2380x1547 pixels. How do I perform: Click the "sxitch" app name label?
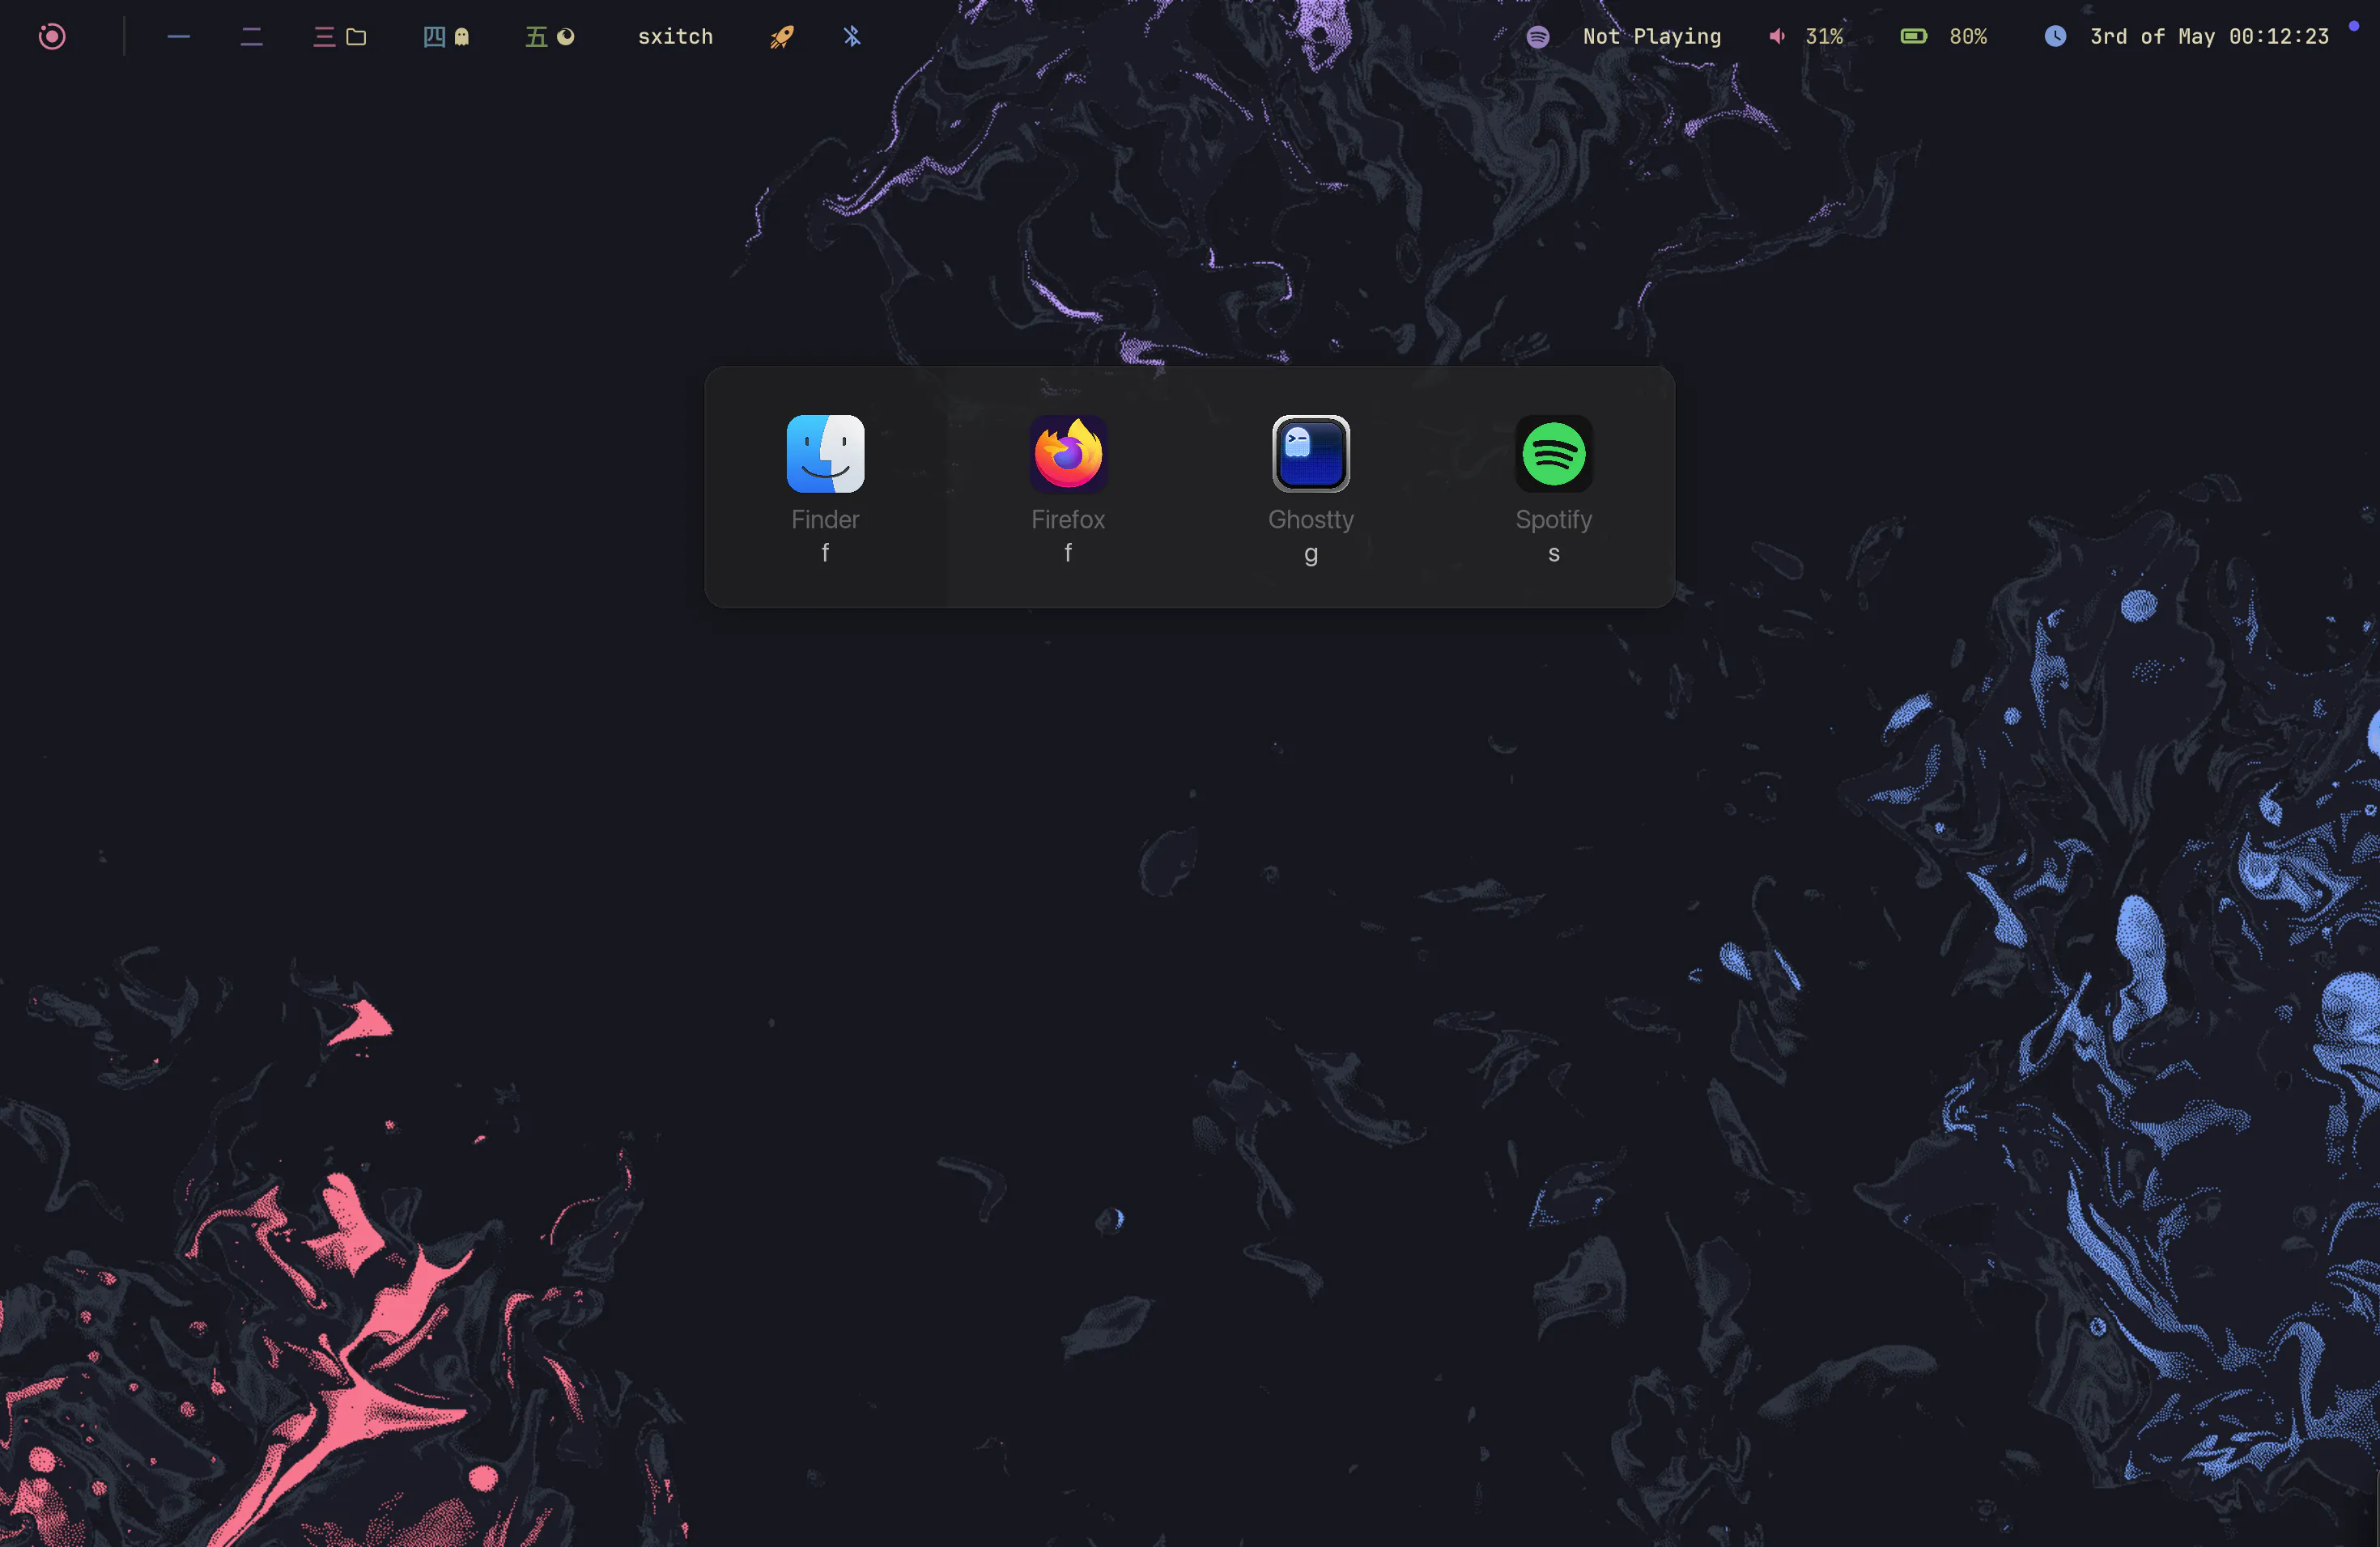click(676, 37)
